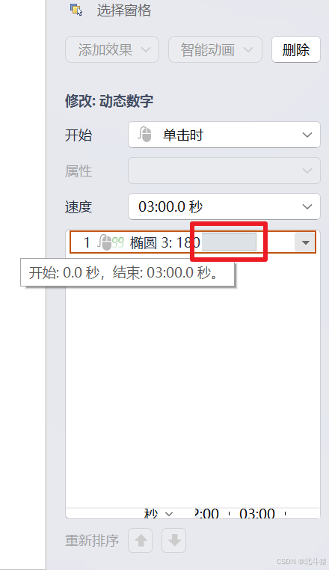Click the gray timeline bar of the animation
This screenshot has width=329, height=570.
tap(229, 242)
